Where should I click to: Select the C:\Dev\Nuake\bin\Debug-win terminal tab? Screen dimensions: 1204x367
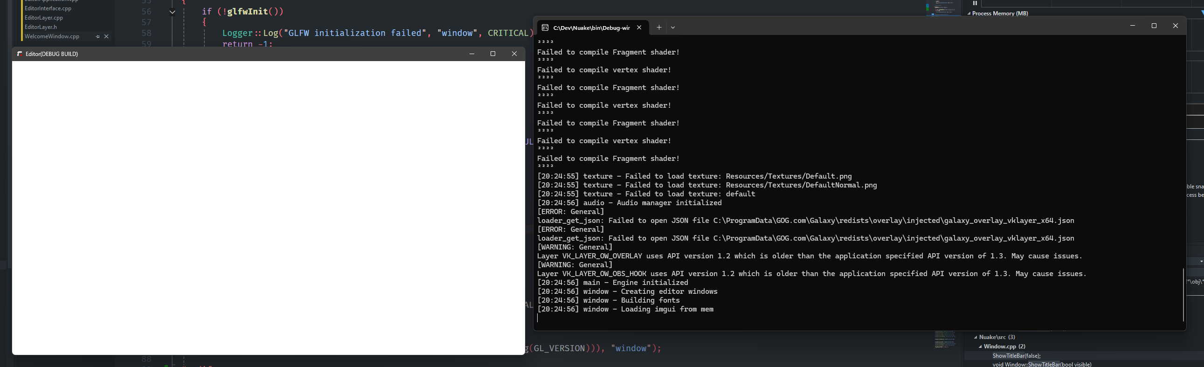pyautogui.click(x=593, y=28)
